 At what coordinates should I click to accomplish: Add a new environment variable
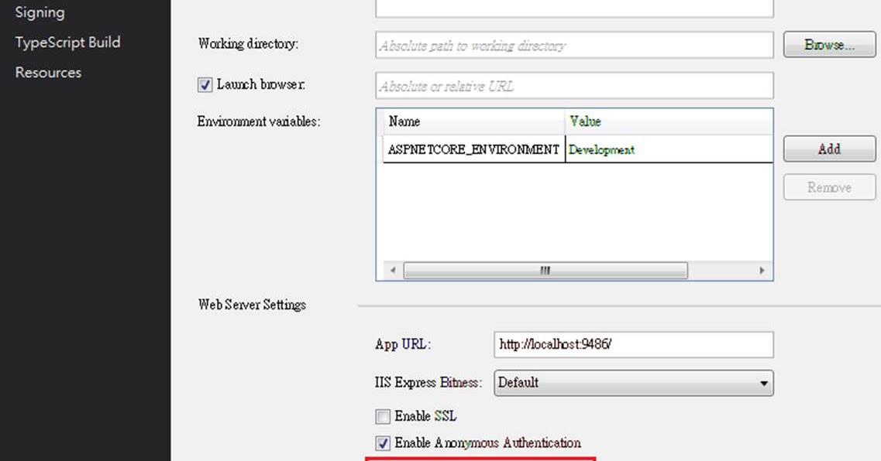point(828,149)
